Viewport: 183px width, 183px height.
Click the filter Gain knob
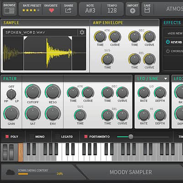(x=11, y=113)
